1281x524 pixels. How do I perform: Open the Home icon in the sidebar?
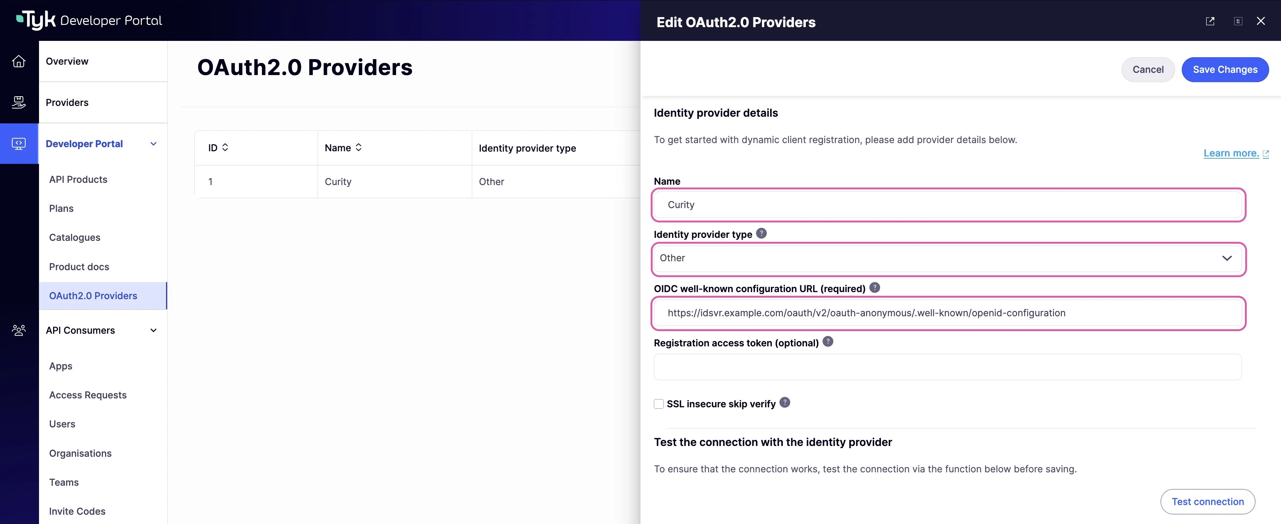(19, 61)
